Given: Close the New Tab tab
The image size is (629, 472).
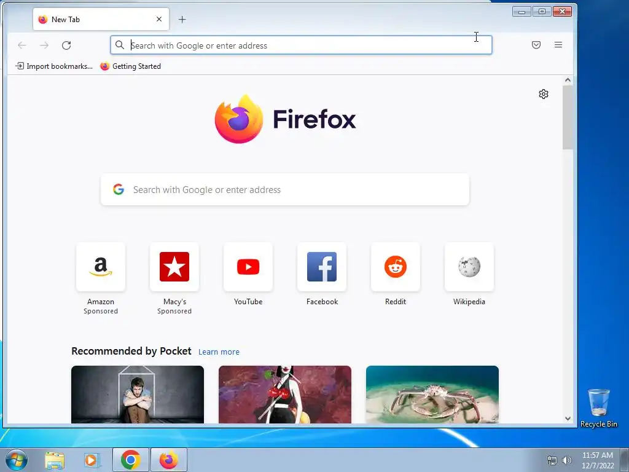Looking at the screenshot, I should point(159,19).
